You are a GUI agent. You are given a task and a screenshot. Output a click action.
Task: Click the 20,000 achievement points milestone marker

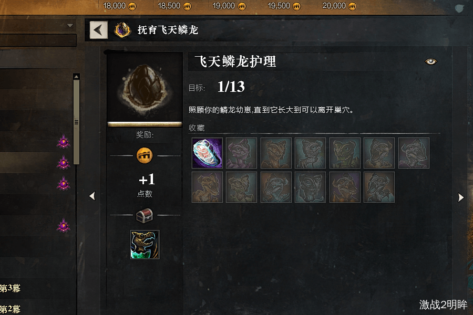(339, 6)
